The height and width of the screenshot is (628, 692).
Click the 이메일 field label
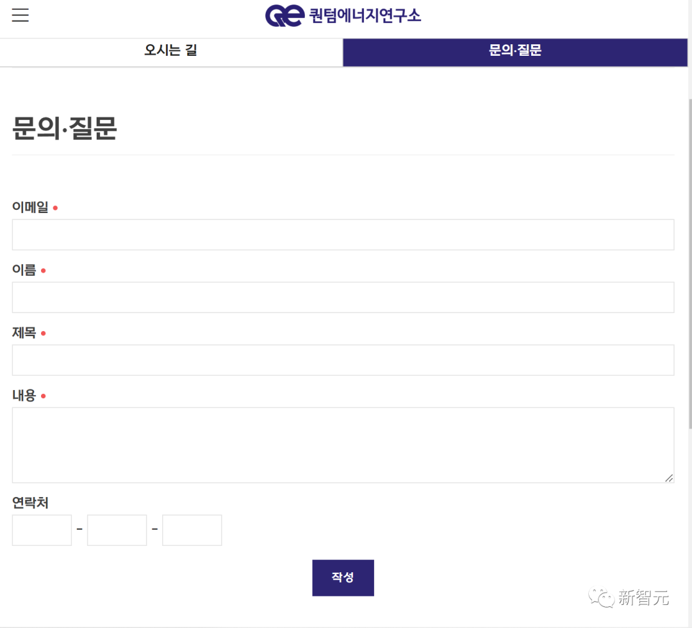pyautogui.click(x=30, y=207)
